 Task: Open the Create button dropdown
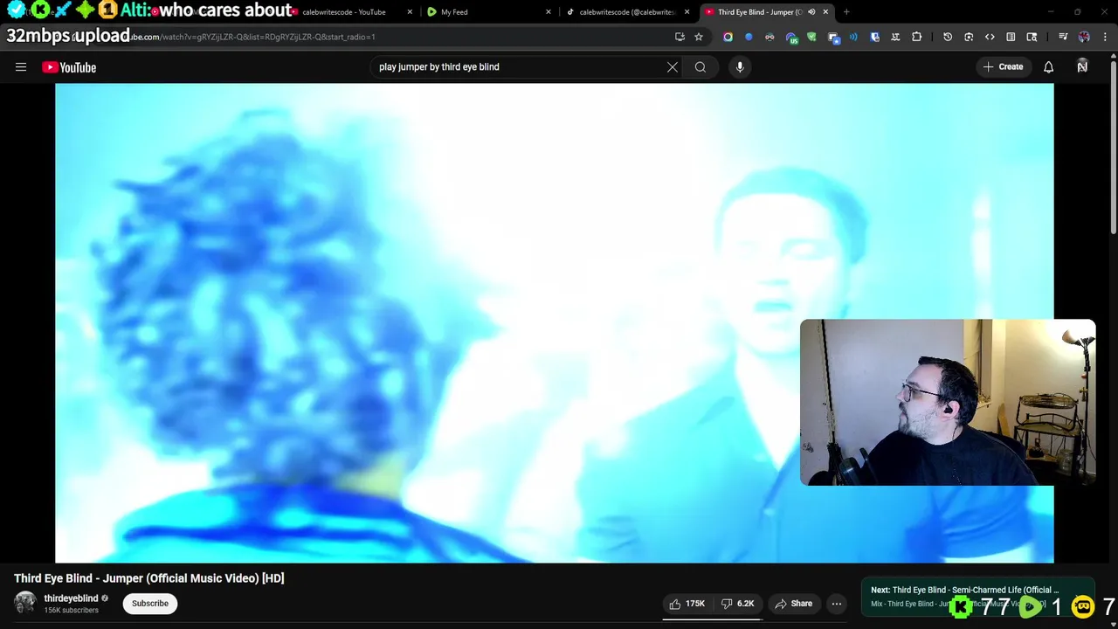click(x=1003, y=66)
